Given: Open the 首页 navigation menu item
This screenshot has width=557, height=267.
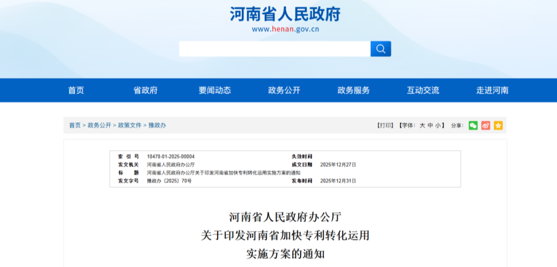Looking at the screenshot, I should tap(76, 91).
